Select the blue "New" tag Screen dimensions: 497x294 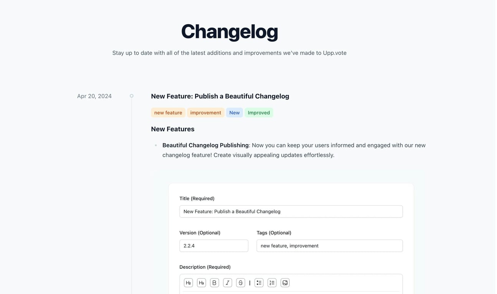(x=234, y=113)
